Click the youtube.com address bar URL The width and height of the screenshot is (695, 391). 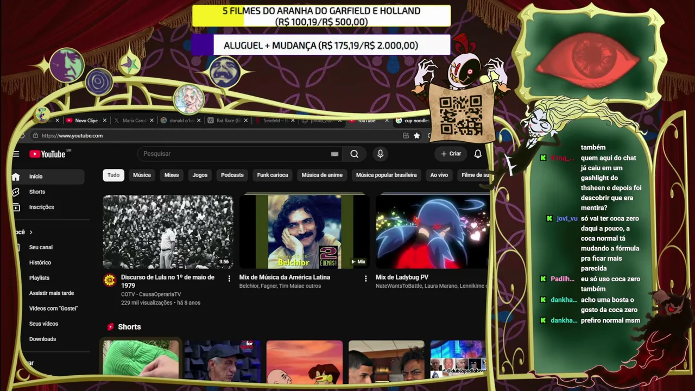(72, 136)
